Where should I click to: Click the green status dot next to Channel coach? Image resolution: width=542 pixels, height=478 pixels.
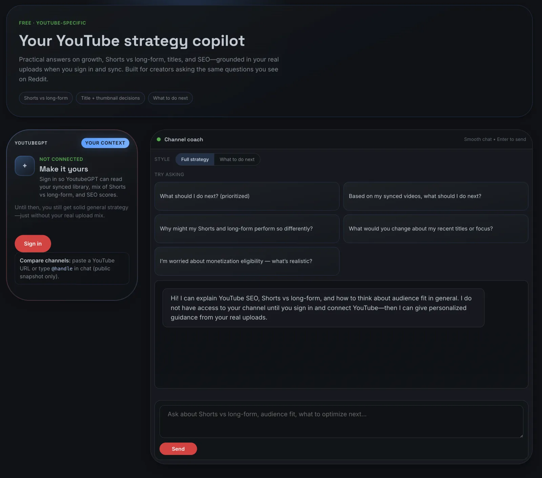159,139
